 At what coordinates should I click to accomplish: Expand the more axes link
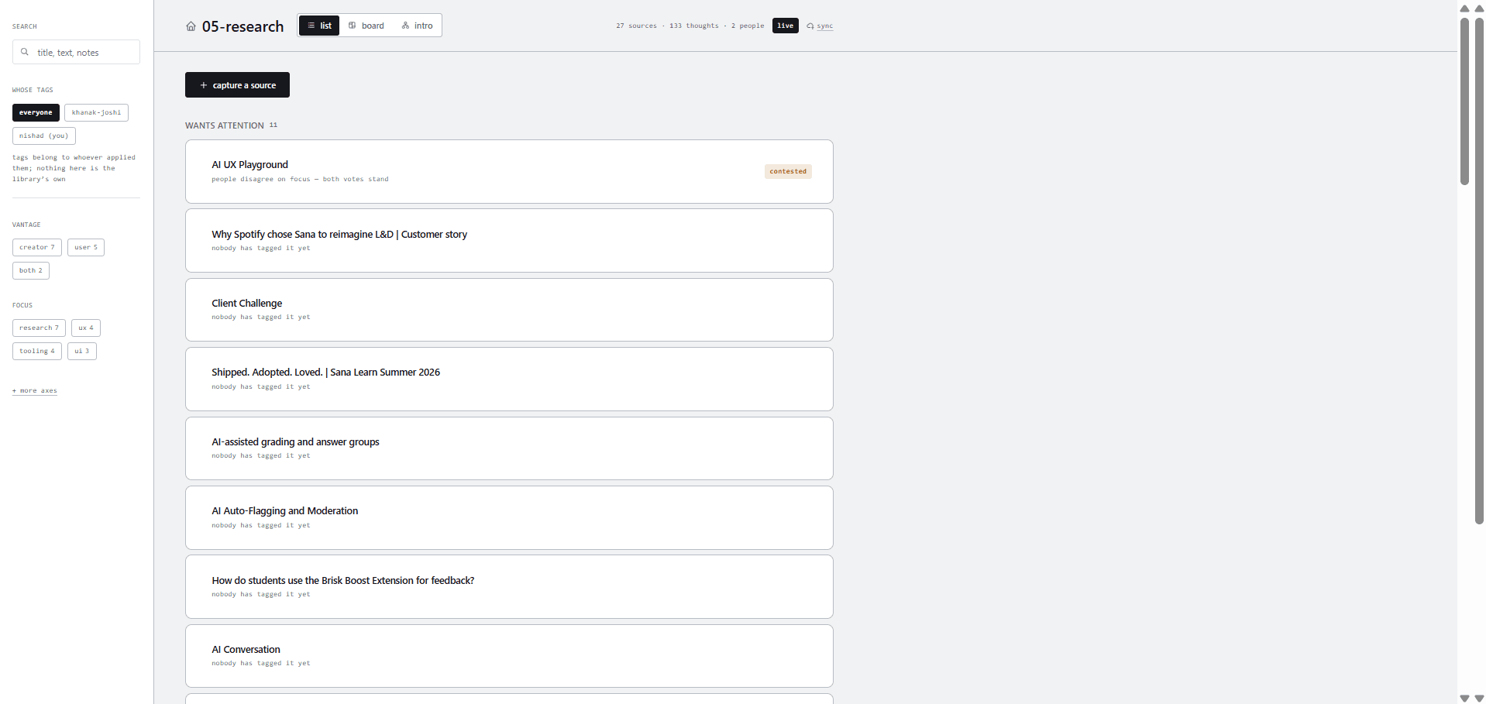pyautogui.click(x=35, y=390)
